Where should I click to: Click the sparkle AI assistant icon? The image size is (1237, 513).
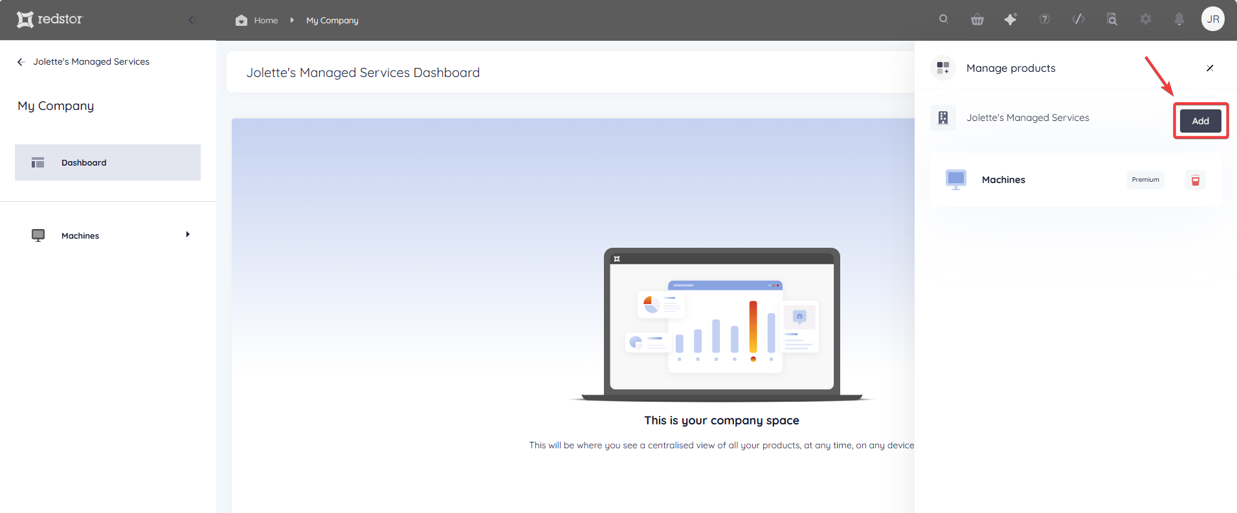click(x=1010, y=19)
